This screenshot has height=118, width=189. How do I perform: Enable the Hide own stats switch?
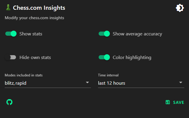[x=11, y=57]
